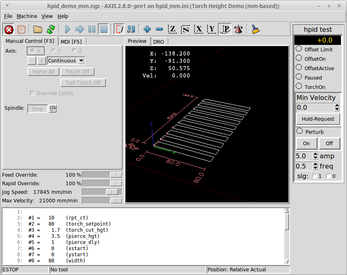The height and width of the screenshot is (275, 347).
Task: Adjust the Feed Override slider
Action: point(102,175)
